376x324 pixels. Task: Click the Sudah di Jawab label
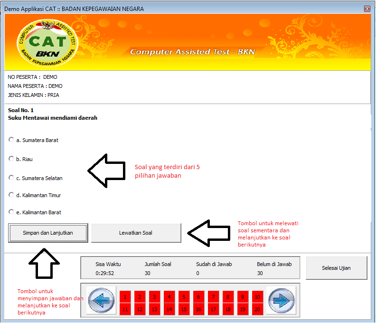tap(214, 264)
